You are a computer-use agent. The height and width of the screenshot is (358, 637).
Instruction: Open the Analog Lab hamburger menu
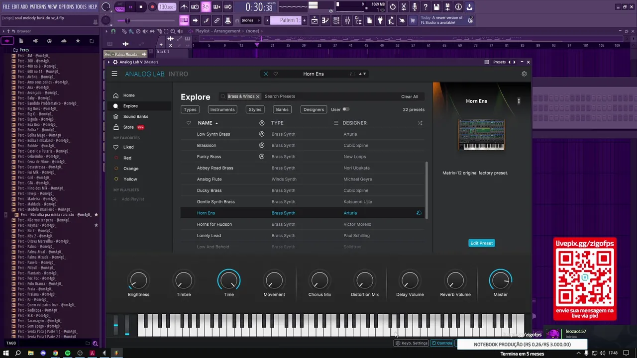pos(114,74)
